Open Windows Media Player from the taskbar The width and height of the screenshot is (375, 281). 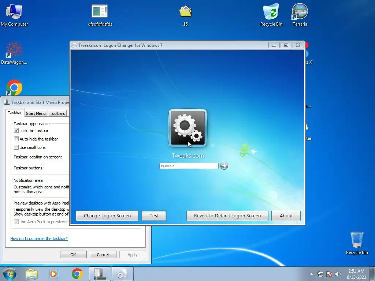(x=54, y=274)
